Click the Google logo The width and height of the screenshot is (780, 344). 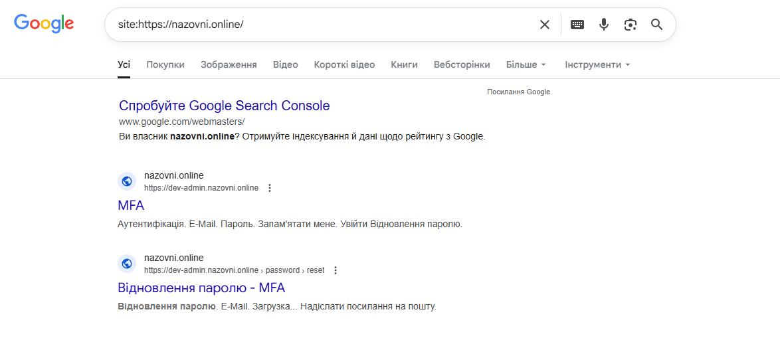tap(44, 23)
